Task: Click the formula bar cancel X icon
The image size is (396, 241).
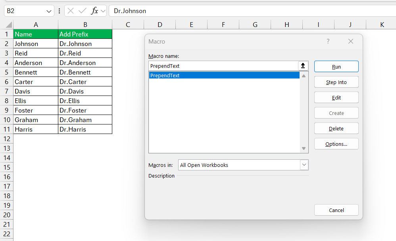Action: coord(71,11)
